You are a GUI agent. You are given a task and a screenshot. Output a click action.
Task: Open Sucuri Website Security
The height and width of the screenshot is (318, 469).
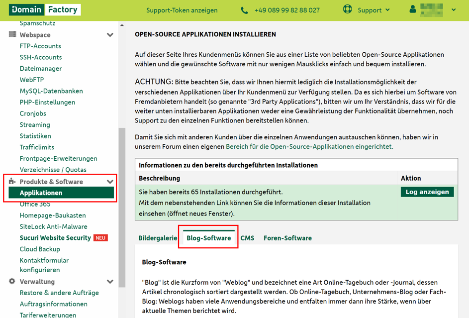pyautogui.click(x=55, y=238)
